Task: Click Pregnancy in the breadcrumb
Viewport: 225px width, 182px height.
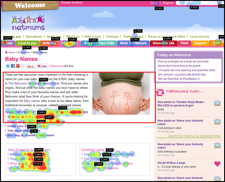Action: pyautogui.click(x=24, y=52)
